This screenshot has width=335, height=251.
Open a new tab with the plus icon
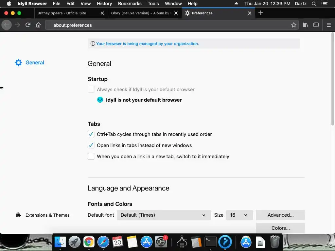pyautogui.click(x=261, y=13)
